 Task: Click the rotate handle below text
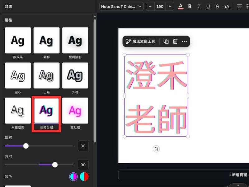(156, 149)
